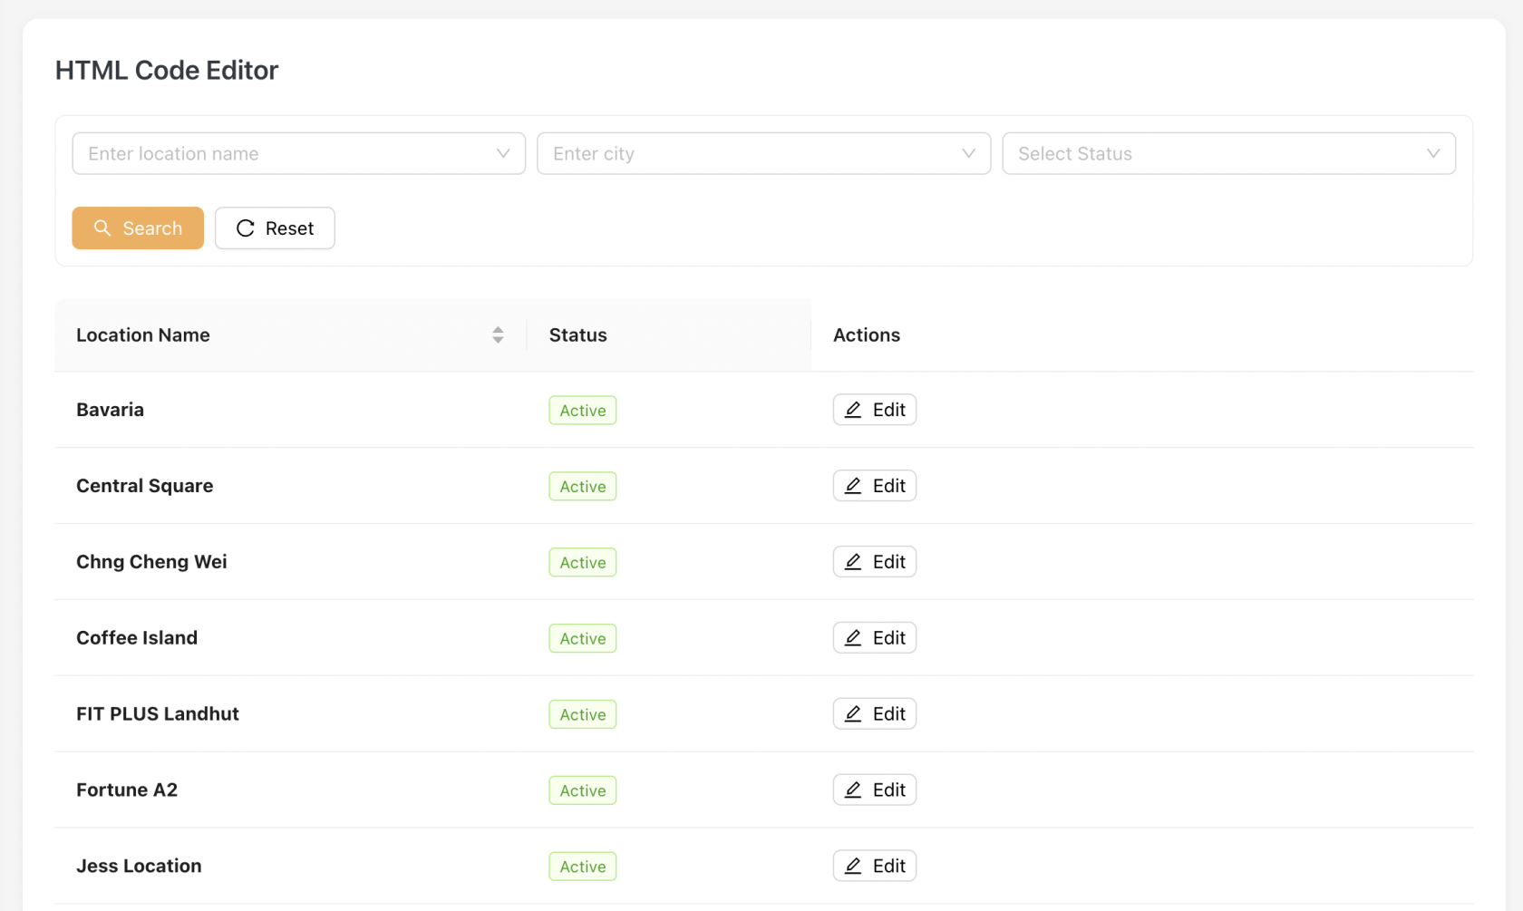Image resolution: width=1523 pixels, height=911 pixels.
Task: Click the Active tag for FIT PLUS Landhut
Action: coord(583,715)
